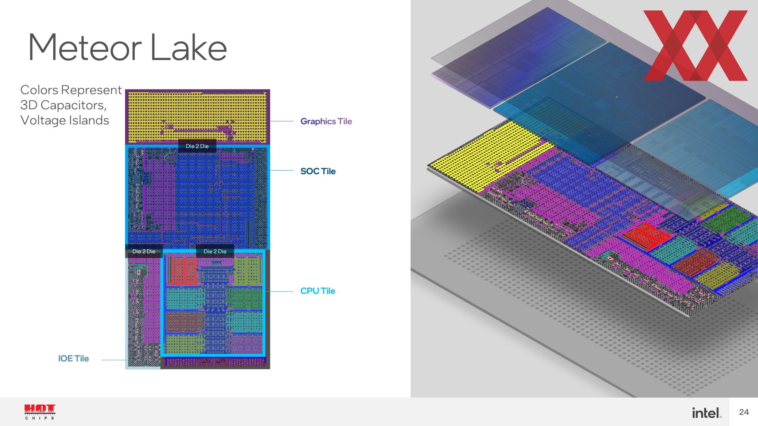Click the 3D exploded chip rendering
758x426 pixels.
pos(584,199)
